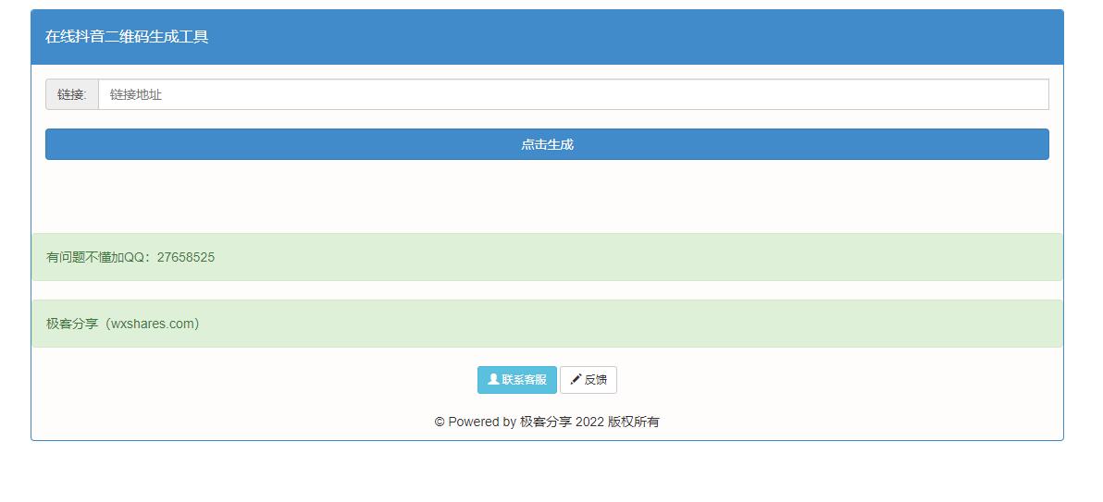The image size is (1103, 502).
Task: Click the title 在线抖音二维码生成工具
Action: pyautogui.click(x=127, y=37)
